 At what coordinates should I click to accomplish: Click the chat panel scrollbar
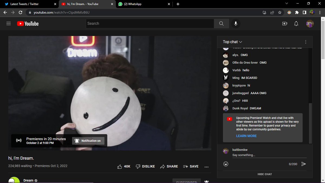(x=311, y=123)
